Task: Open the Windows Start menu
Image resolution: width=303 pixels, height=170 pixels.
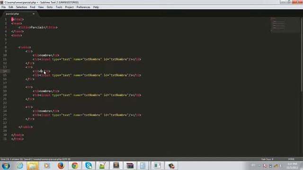Action: coord(6,166)
